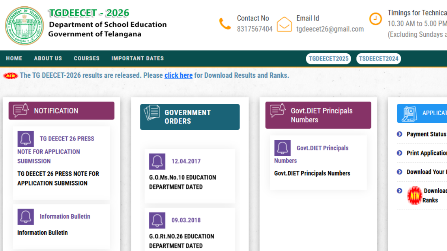Open the TGDEECET2025 pill button
Screen dimensions: 447x251
329,59
